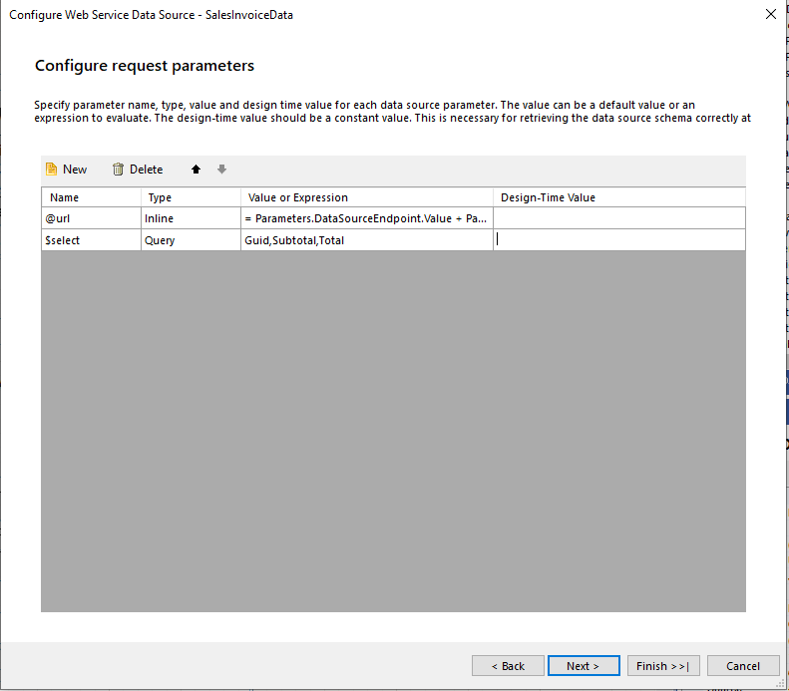Click the Name column header
789x691 pixels.
click(91, 197)
